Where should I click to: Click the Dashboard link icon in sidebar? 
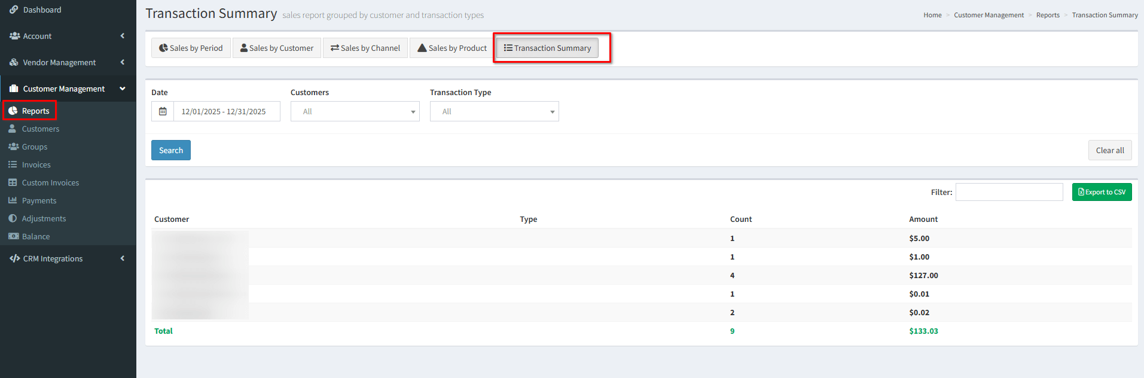coord(14,10)
